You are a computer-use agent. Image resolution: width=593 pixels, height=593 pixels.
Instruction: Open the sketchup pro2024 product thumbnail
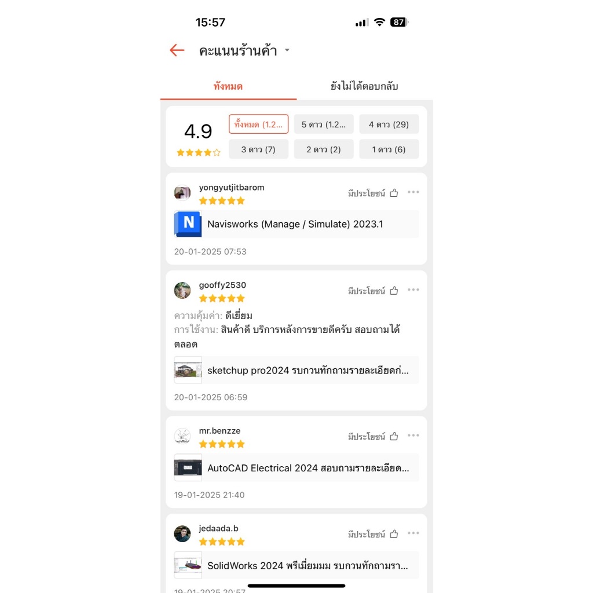tap(188, 370)
